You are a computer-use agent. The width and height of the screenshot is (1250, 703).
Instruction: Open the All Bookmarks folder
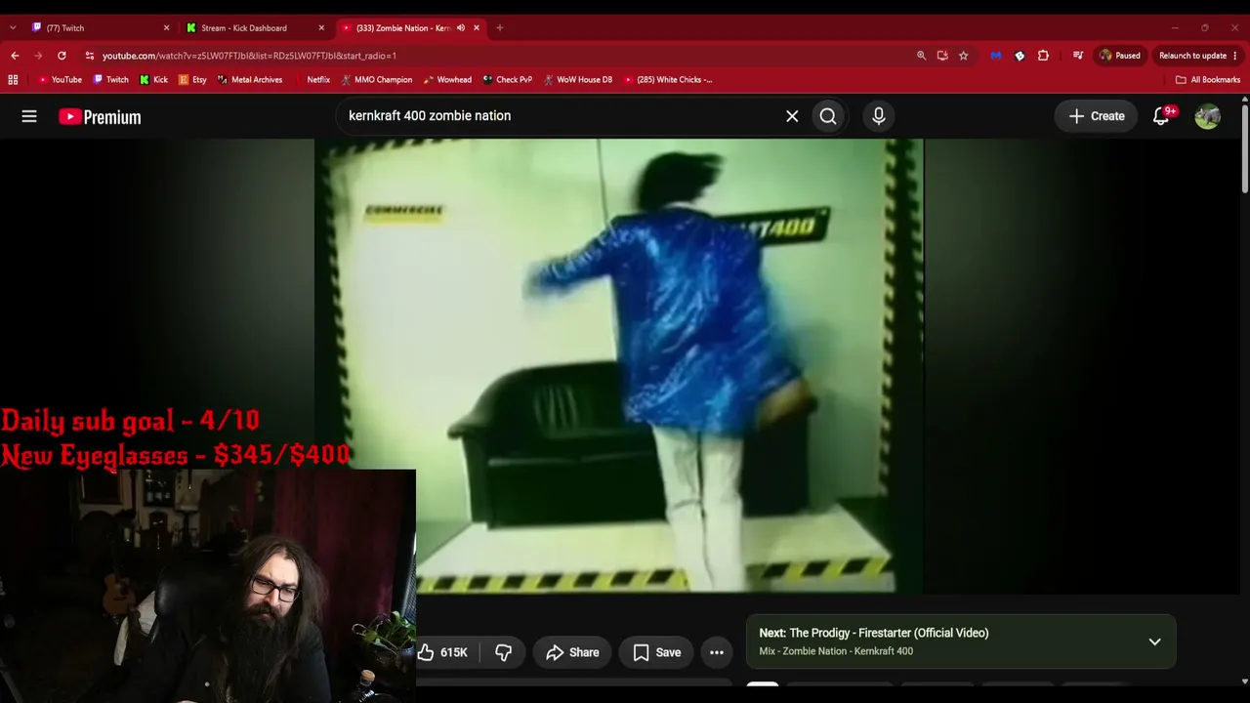[1208, 80]
